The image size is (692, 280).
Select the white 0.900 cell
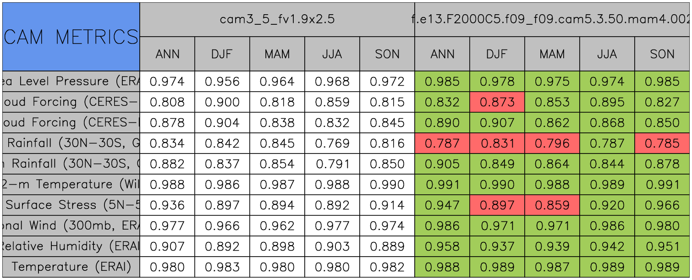(222, 102)
